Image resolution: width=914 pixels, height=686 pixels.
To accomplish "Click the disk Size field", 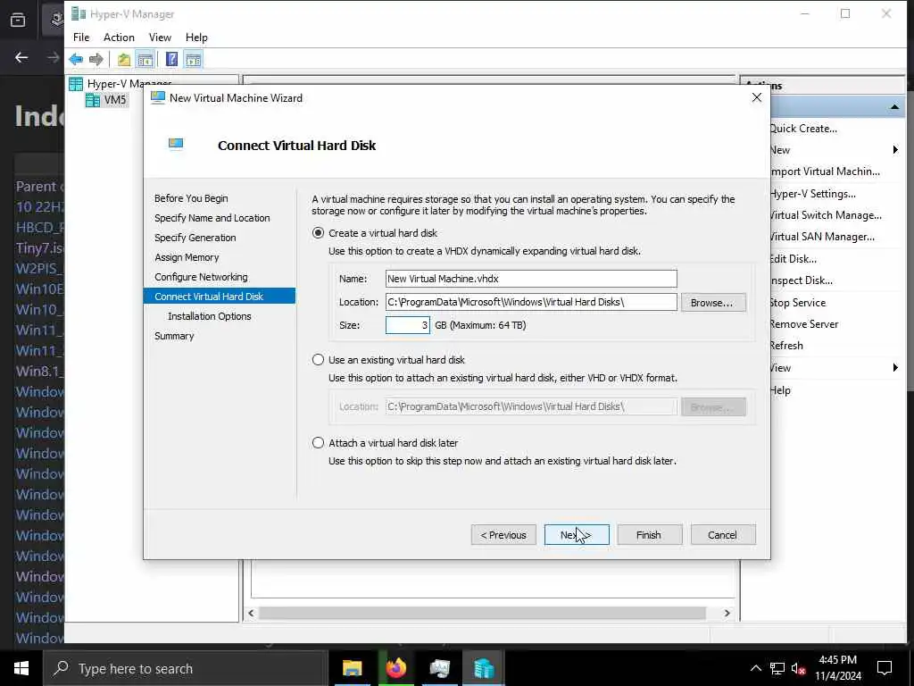I will (407, 325).
